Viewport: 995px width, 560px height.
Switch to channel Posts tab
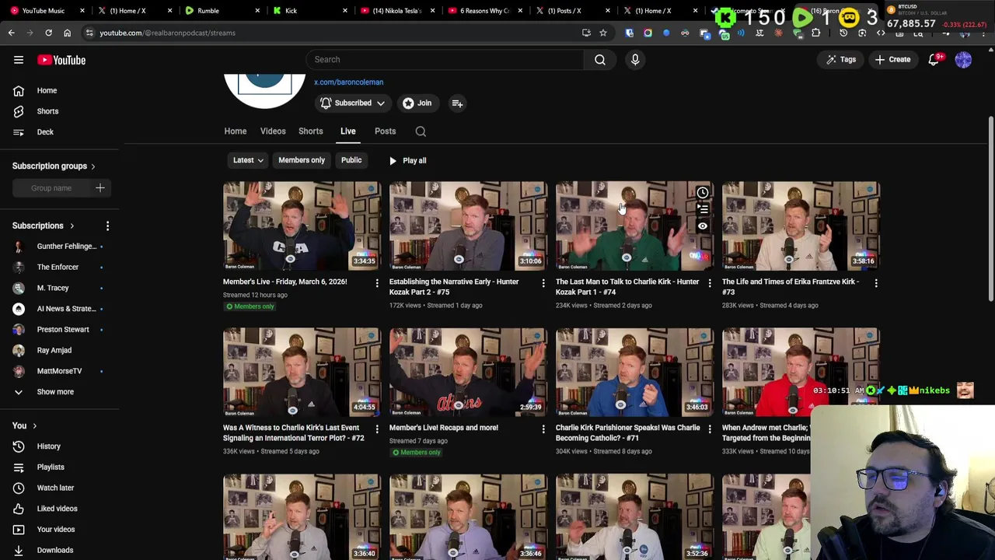click(x=385, y=131)
